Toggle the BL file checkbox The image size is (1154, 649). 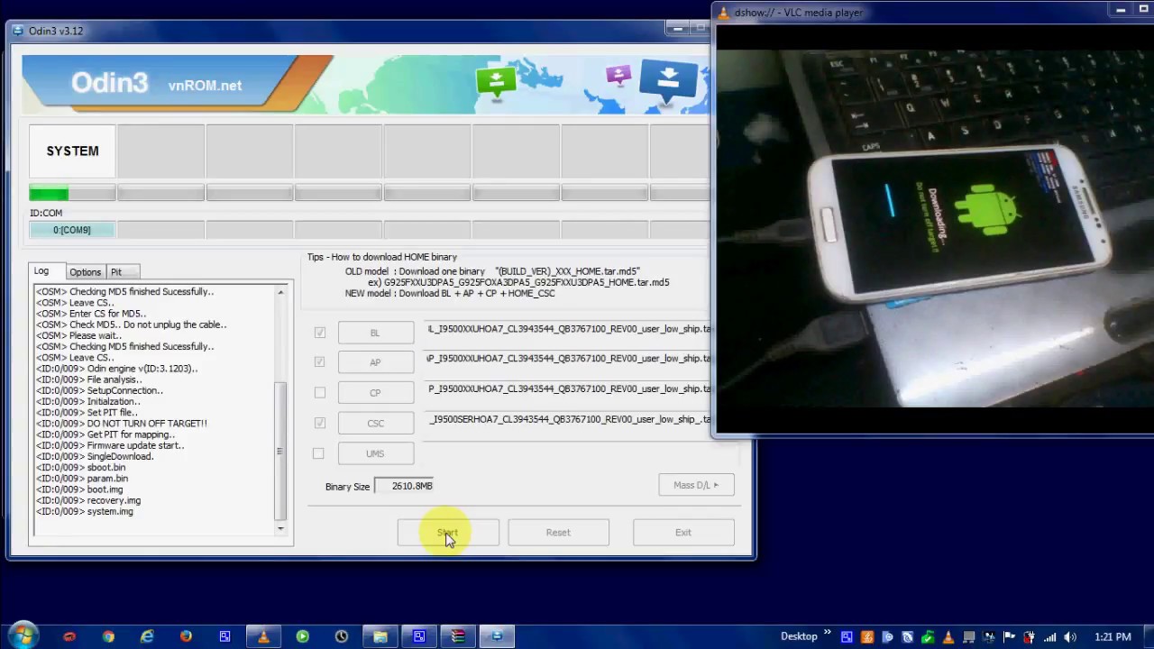pos(319,333)
